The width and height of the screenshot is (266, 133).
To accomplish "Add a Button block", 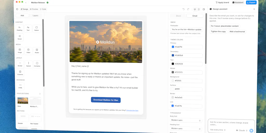I will pyautogui.click(x=37, y=29).
